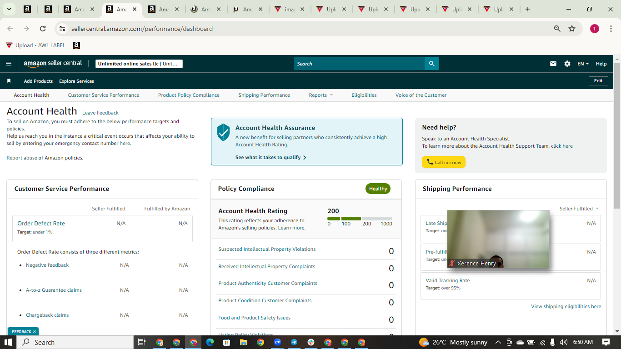
Task: Expand See what it takes to qualify
Action: point(271,157)
